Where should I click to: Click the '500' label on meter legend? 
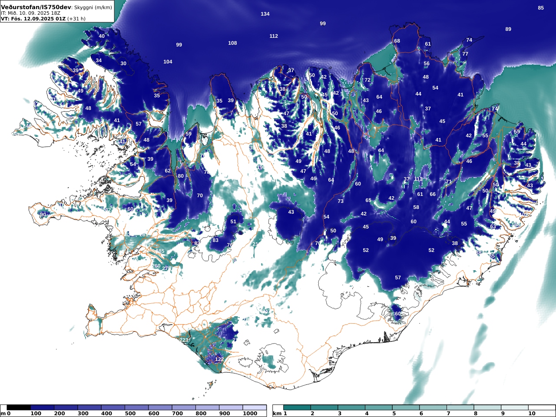(x=130, y=414)
